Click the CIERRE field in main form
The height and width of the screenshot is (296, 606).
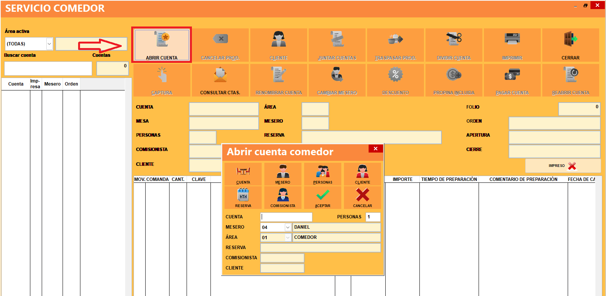(554, 151)
